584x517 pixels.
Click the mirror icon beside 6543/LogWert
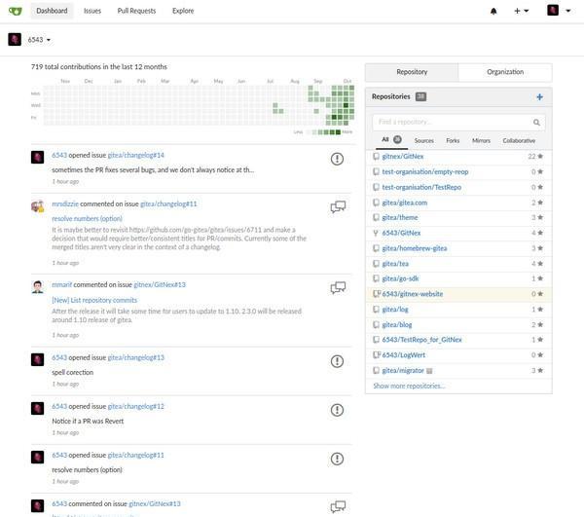pos(377,355)
